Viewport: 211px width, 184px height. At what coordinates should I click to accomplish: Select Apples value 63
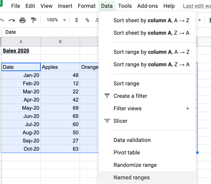pos(60,149)
